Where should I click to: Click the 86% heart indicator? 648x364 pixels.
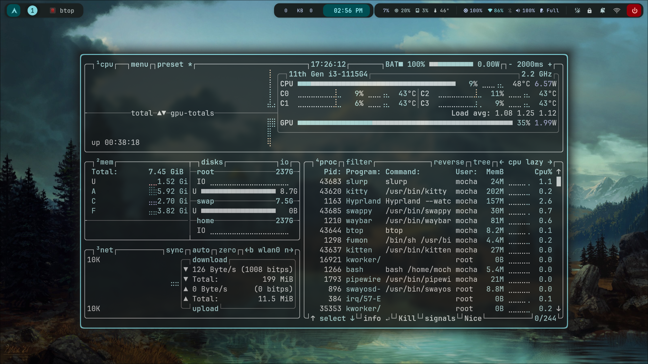(x=495, y=10)
